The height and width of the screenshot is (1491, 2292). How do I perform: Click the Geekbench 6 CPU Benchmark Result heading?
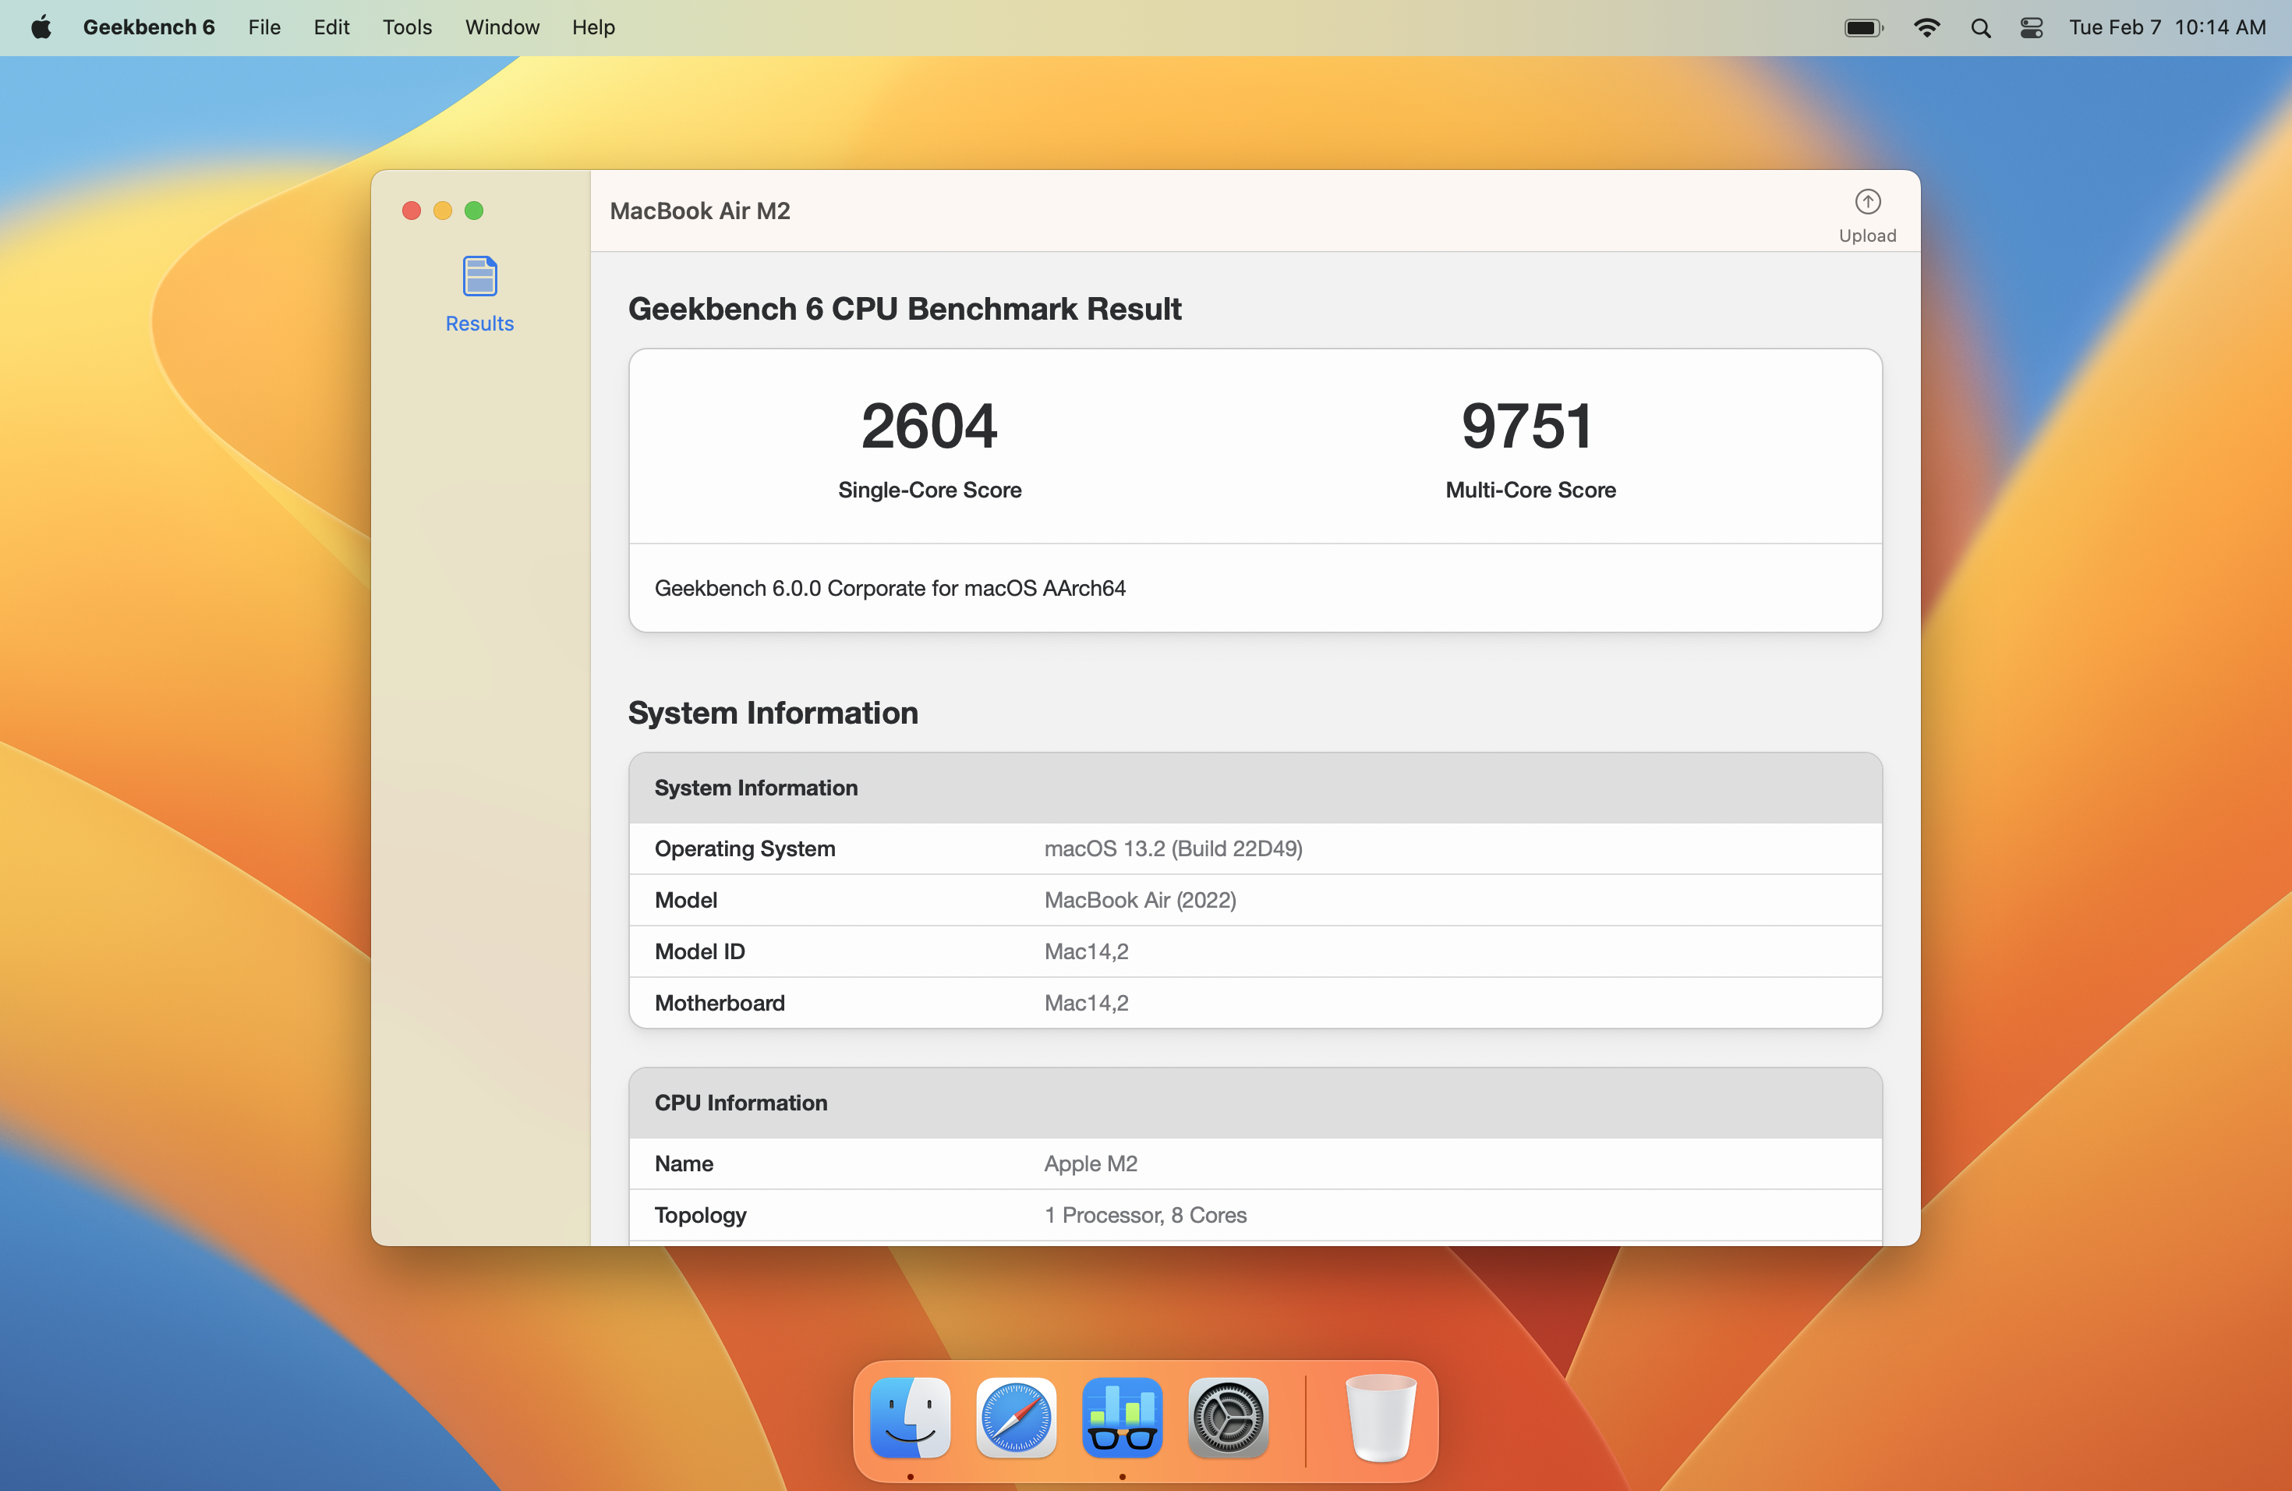point(904,308)
